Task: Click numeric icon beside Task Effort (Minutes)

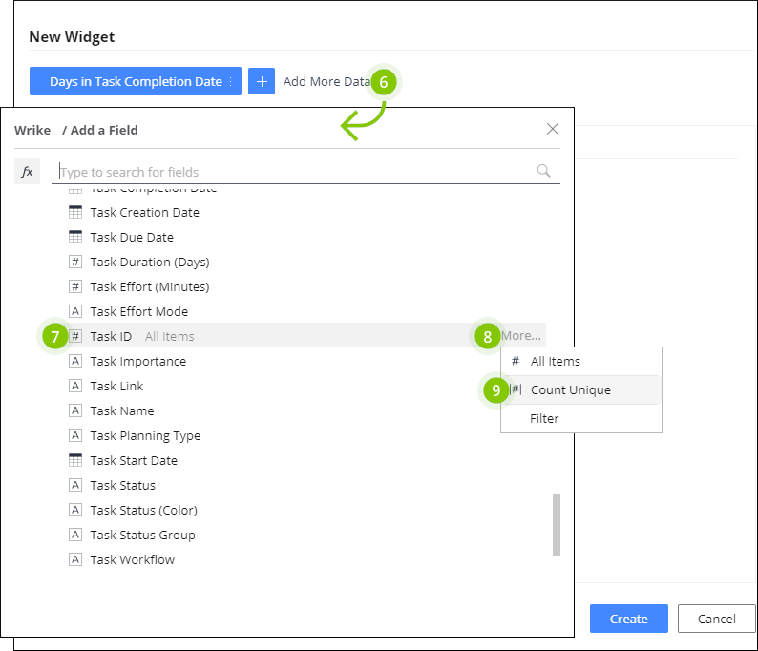Action: point(75,286)
